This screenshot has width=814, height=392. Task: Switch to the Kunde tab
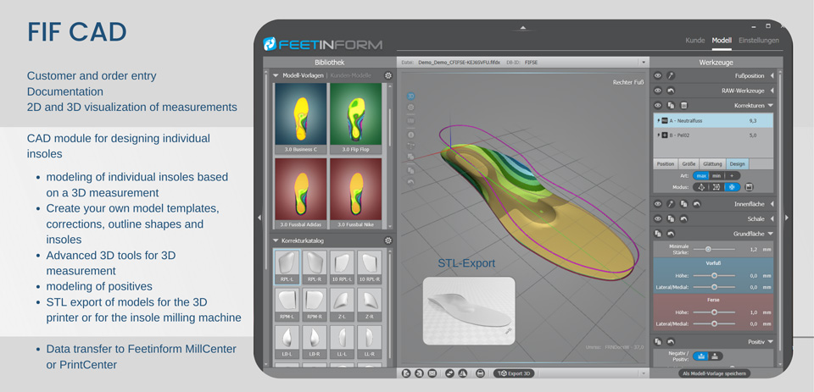[695, 40]
